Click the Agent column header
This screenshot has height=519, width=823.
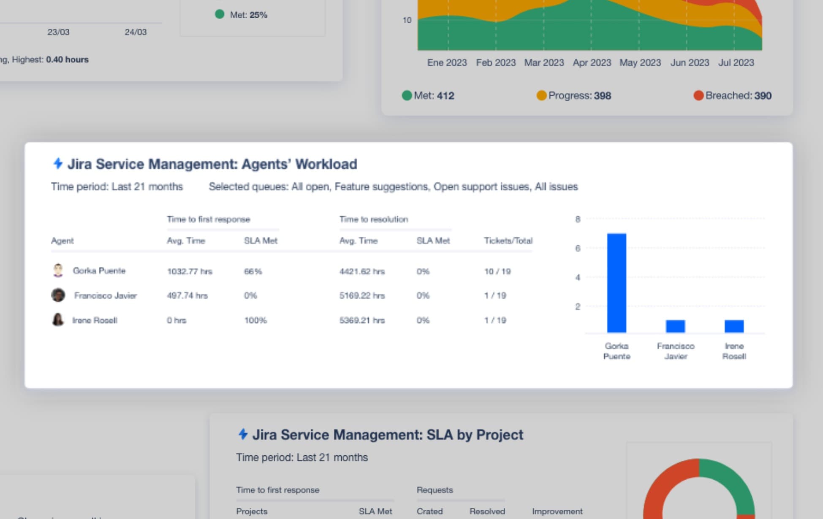[62, 241]
